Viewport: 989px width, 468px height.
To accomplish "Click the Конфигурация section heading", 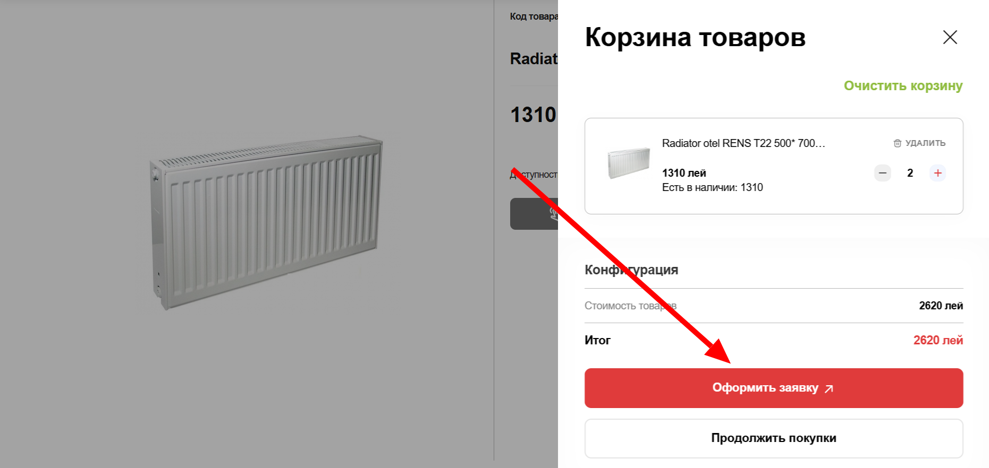I will click(631, 270).
